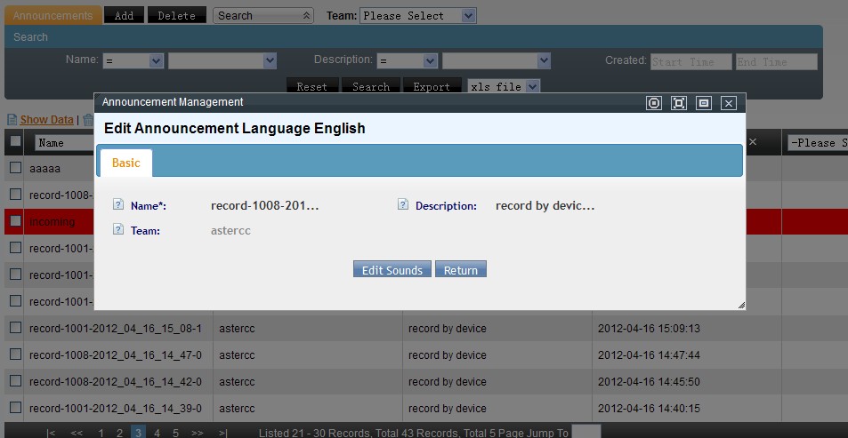The image size is (848, 438).
Task: Click the help icon beside Name field
Action: click(117, 205)
